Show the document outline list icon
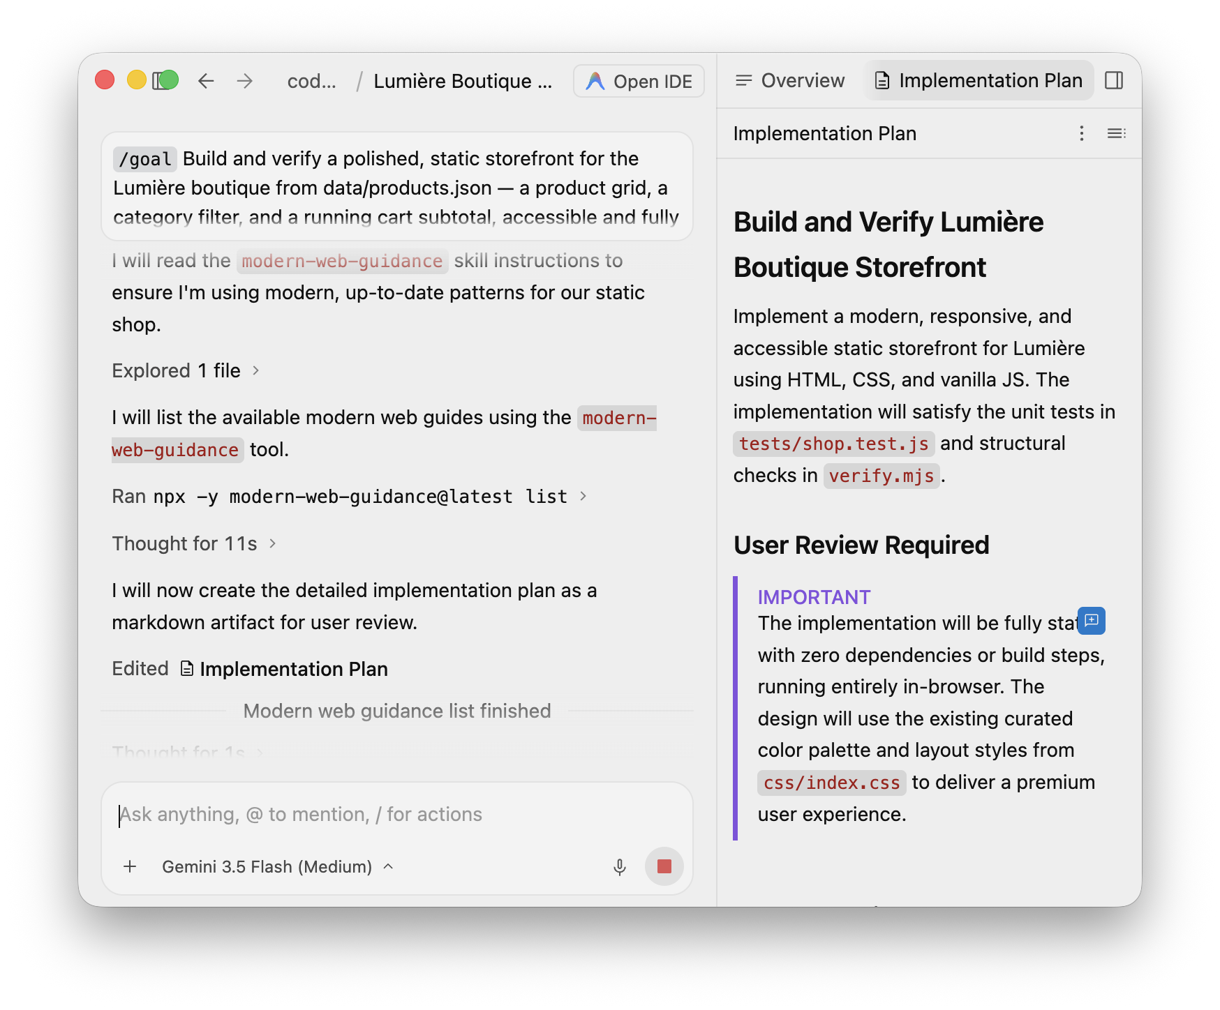The image size is (1220, 1010). tap(1116, 133)
